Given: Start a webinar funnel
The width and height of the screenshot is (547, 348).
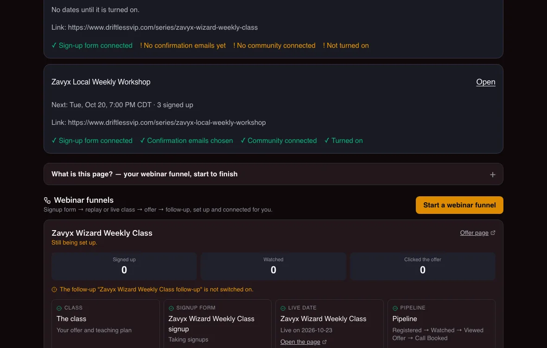Looking at the screenshot, I should point(459,205).
